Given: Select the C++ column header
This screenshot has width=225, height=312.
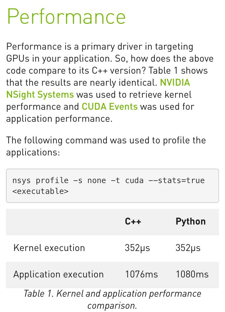Looking at the screenshot, I should 133,222.
